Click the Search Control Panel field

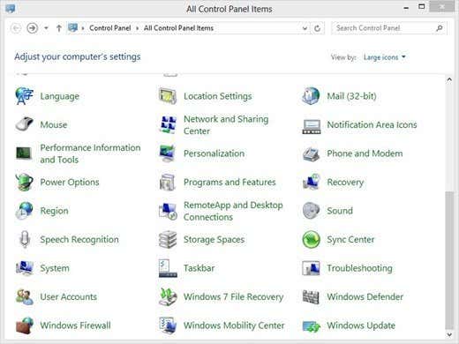point(389,28)
